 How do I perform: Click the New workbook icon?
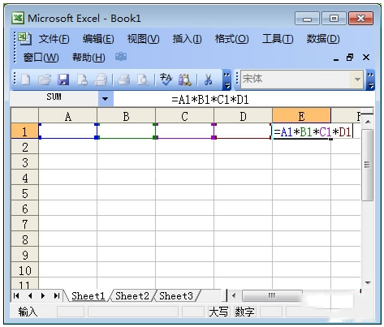(x=26, y=80)
